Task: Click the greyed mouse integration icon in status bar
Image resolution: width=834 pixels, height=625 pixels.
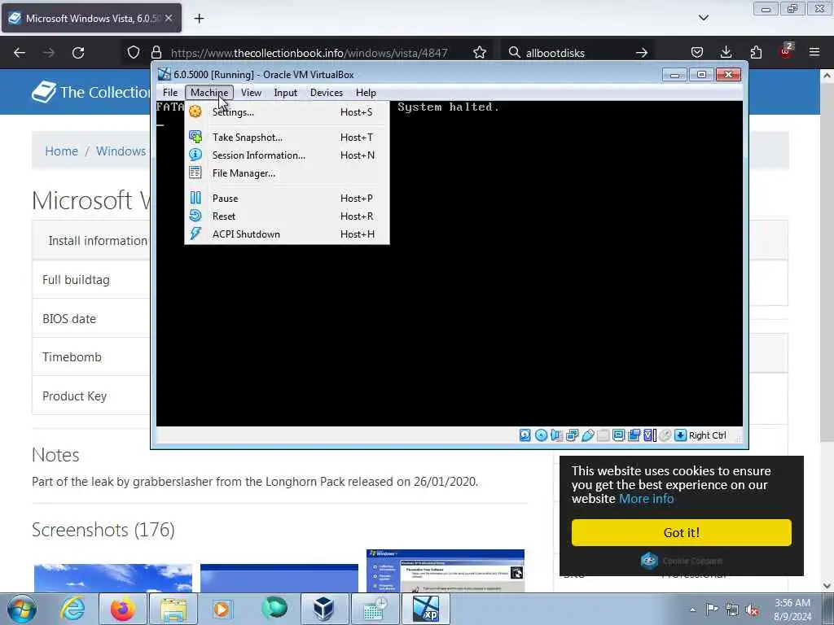Action: 665,435
